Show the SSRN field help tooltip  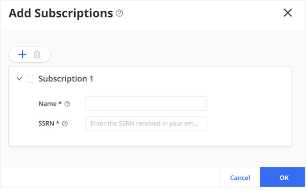tap(65, 123)
